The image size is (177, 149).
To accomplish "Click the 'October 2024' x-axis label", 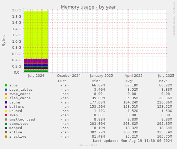I will 69,76.
